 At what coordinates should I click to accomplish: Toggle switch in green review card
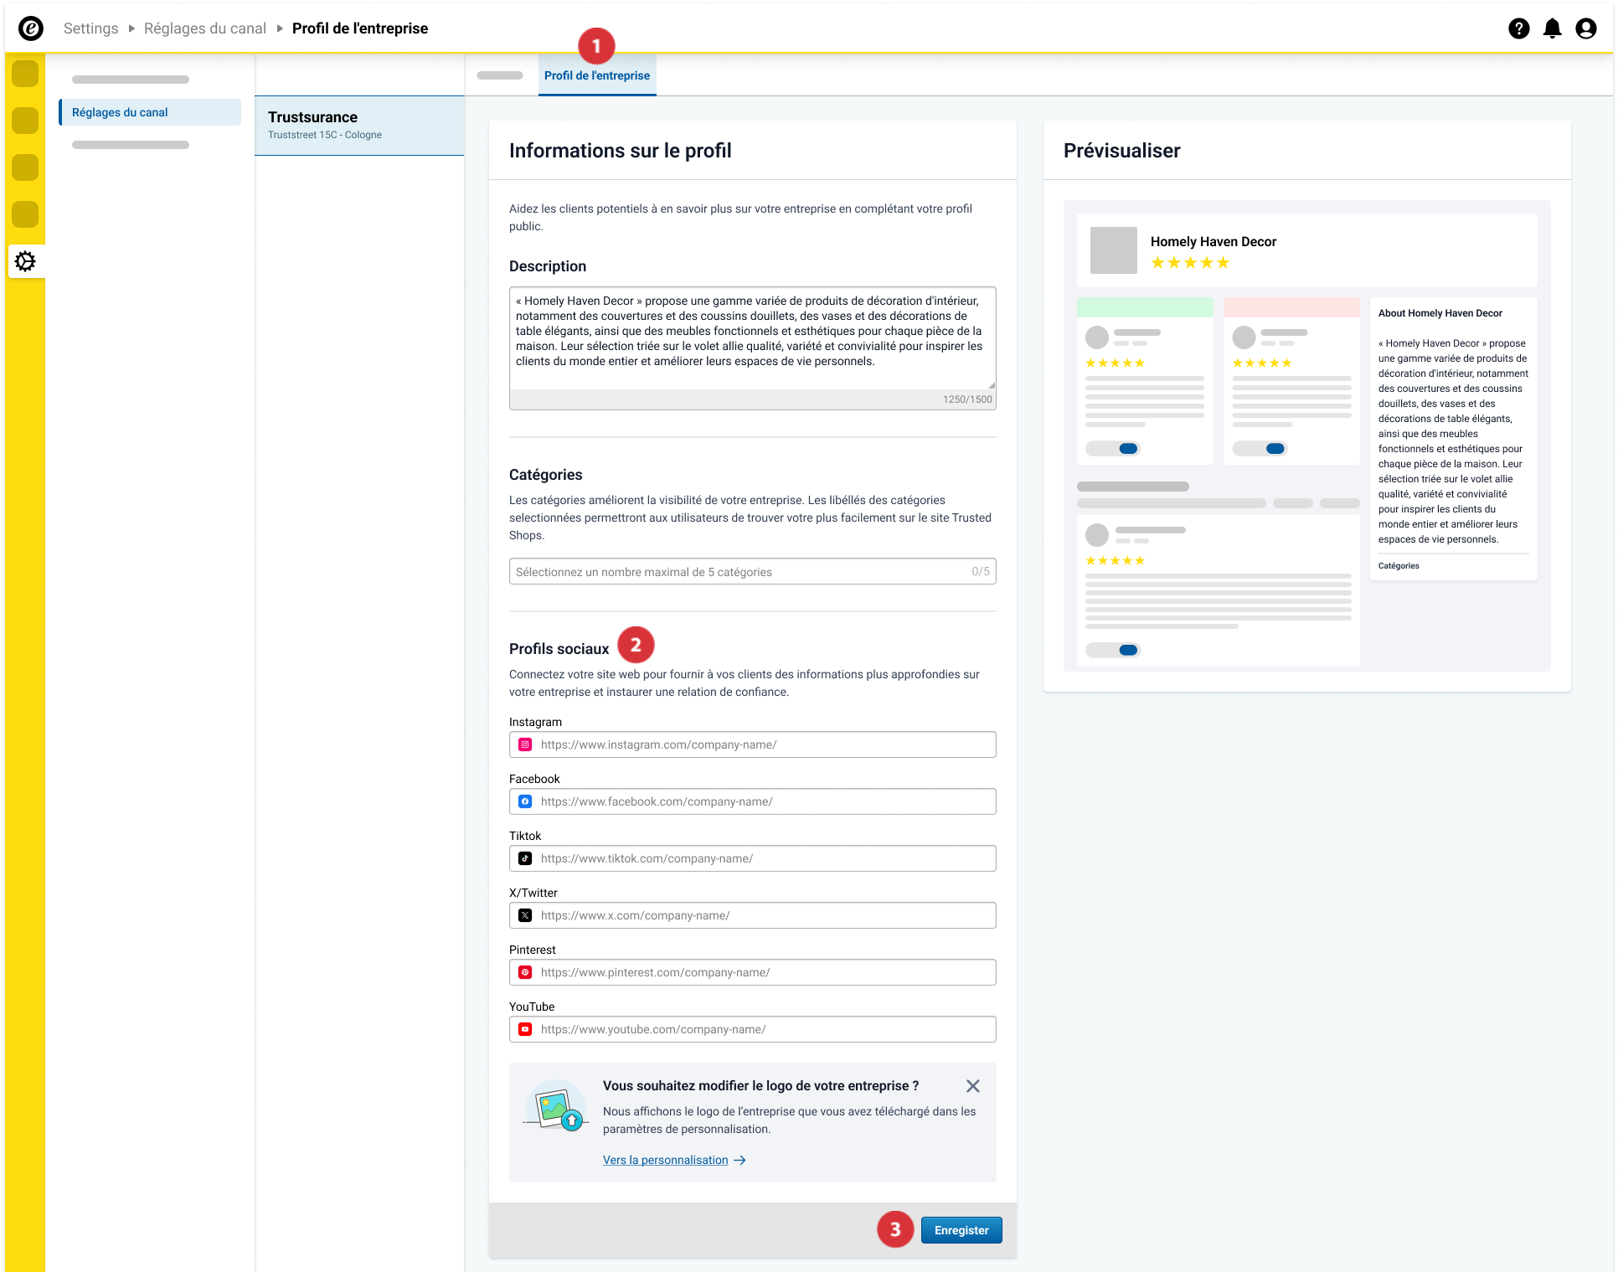(x=1114, y=449)
